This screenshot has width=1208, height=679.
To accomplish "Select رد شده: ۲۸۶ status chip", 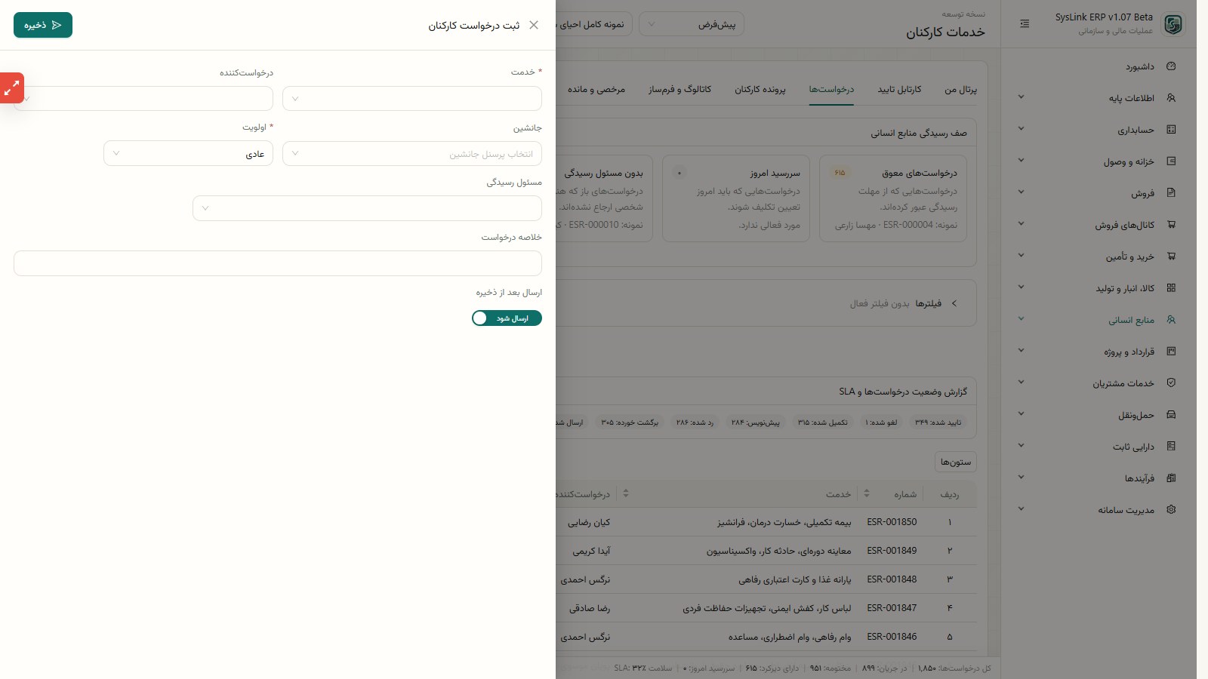I will pos(695,422).
